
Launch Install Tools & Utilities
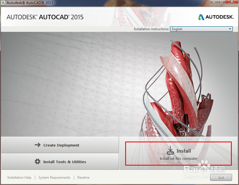pos(60,162)
